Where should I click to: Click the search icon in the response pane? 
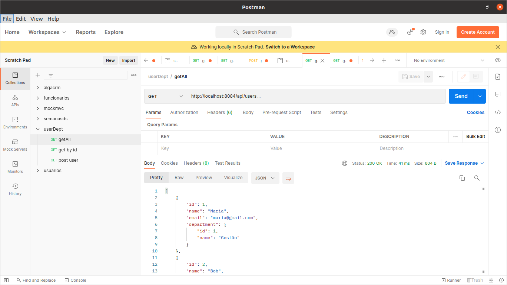tap(477, 178)
